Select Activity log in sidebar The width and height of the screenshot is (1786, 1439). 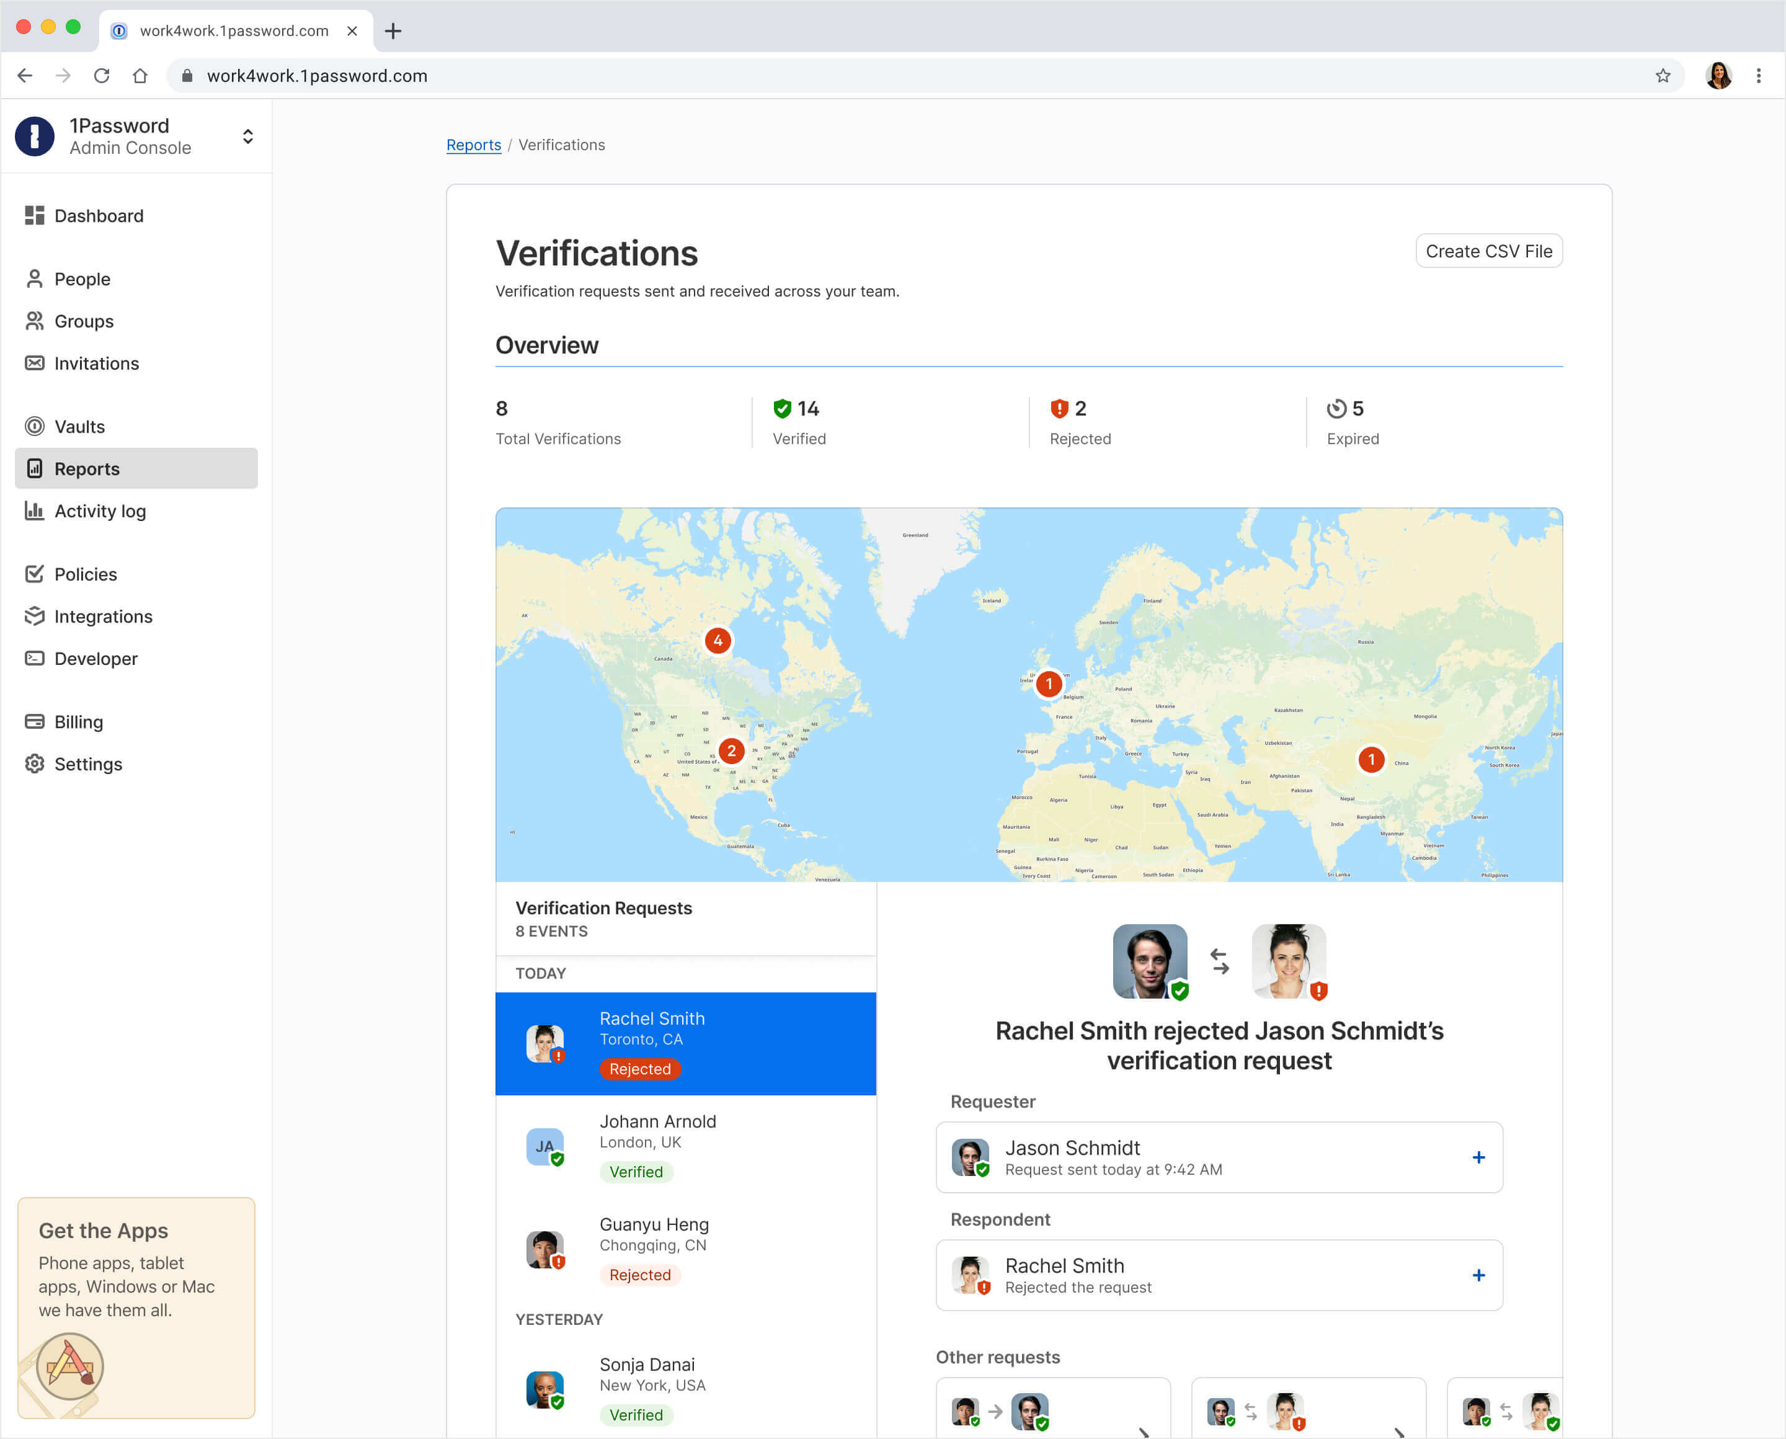coord(100,510)
